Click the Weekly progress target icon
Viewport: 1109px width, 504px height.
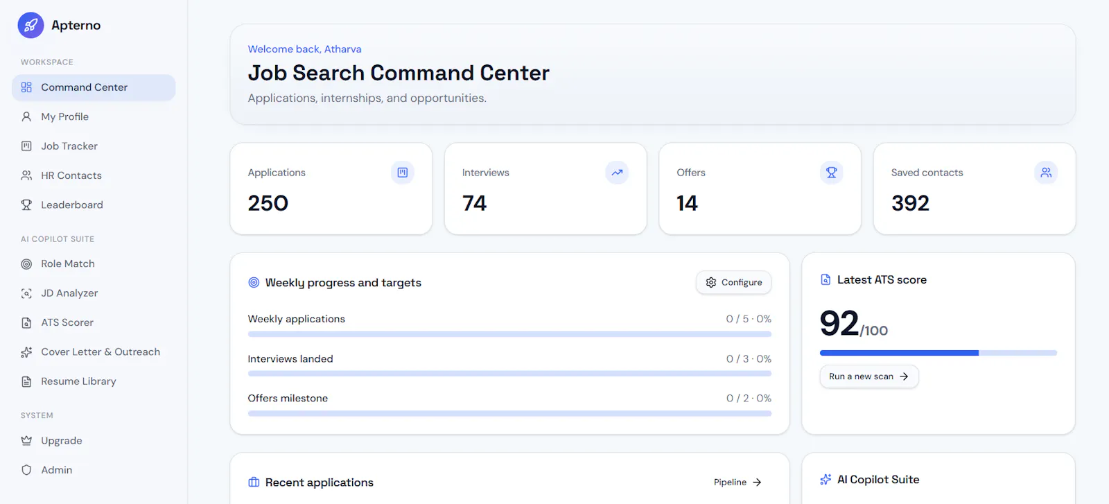pyautogui.click(x=254, y=282)
